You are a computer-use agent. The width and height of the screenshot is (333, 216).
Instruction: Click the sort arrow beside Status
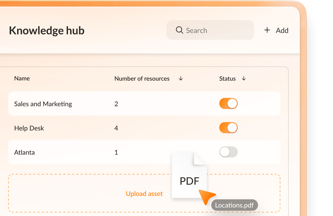pyautogui.click(x=244, y=78)
